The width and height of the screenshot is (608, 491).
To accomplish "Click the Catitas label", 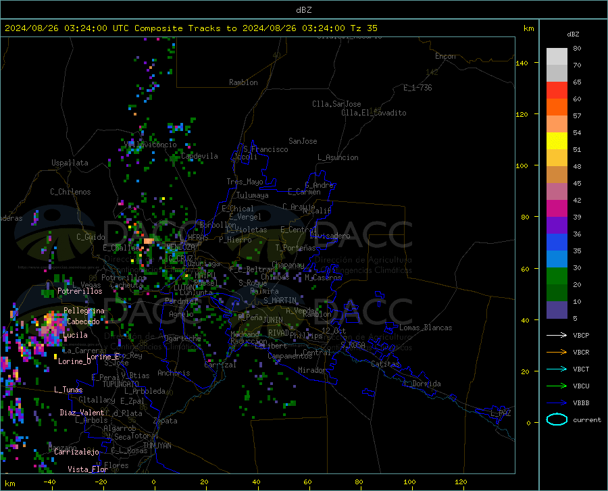I will 386,364.
